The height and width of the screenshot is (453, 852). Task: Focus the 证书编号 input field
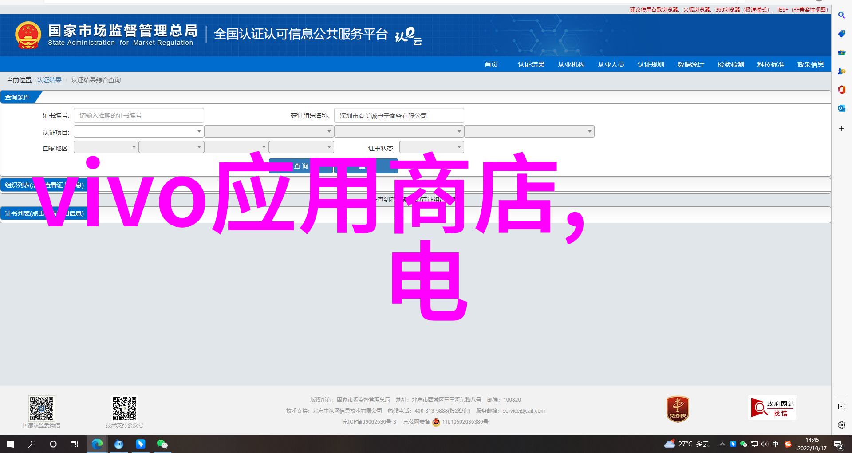point(139,115)
